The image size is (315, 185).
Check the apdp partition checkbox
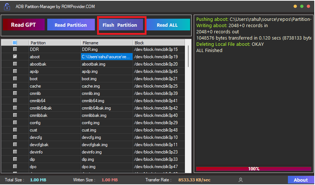15,71
